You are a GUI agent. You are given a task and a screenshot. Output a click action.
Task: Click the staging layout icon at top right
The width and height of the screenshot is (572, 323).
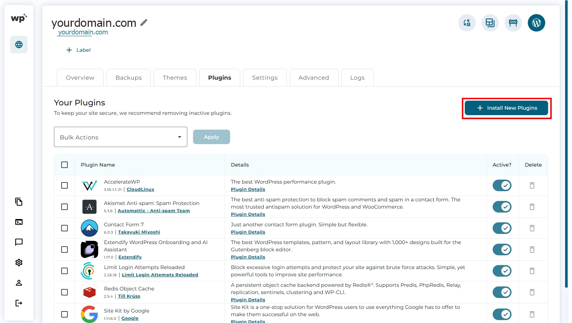pos(490,23)
